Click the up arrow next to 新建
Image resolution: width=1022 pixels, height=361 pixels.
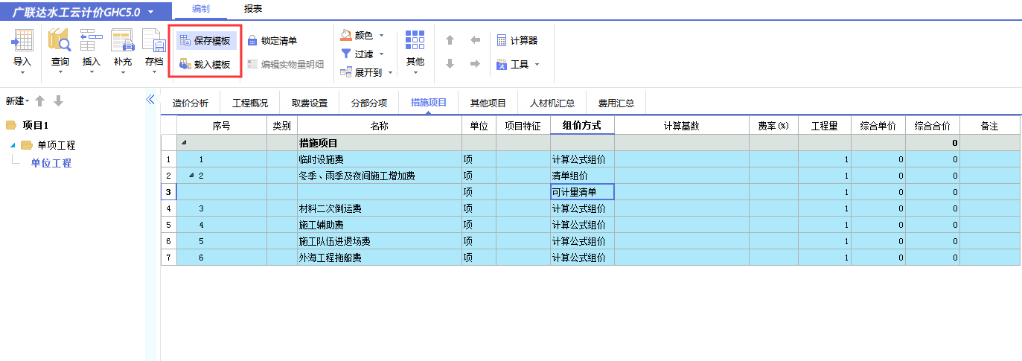40,101
